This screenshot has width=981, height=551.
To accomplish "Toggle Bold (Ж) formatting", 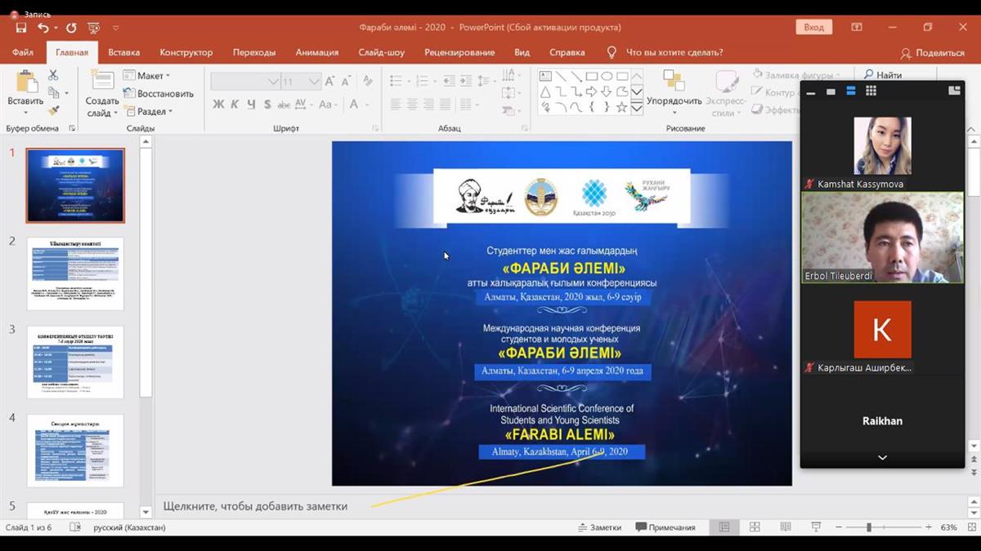I will pyautogui.click(x=218, y=104).
